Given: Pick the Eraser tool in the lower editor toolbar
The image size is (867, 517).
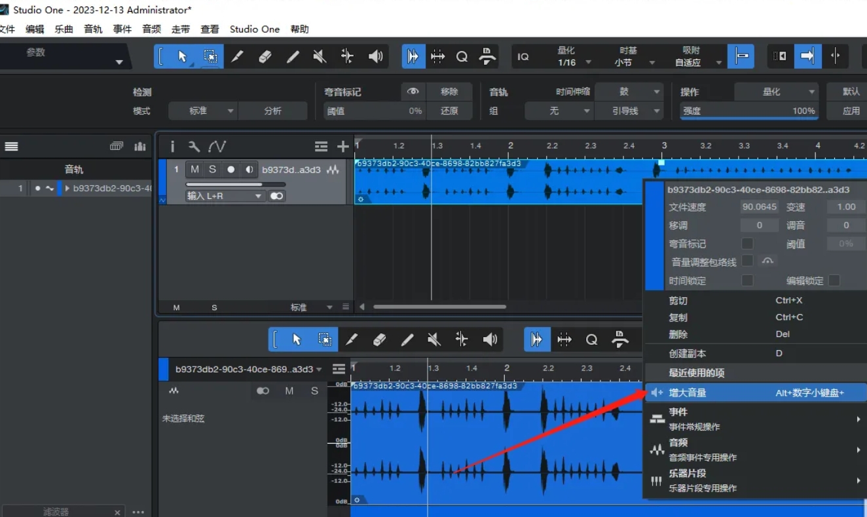Looking at the screenshot, I should [x=379, y=340].
